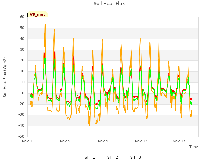Click the y-axis title Soil Heat Flux (W/m2)
This screenshot has height=164, width=219.
click(5, 77)
